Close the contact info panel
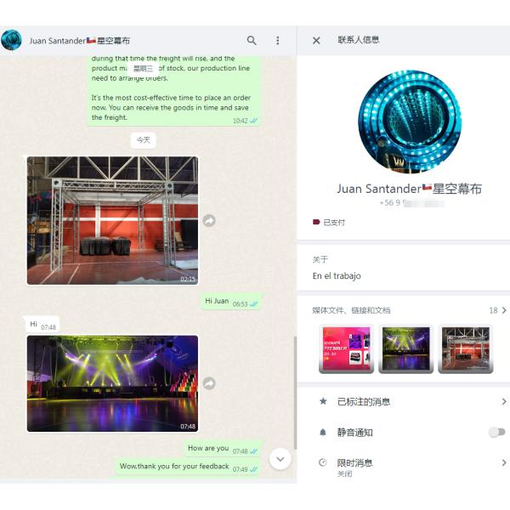The image size is (510, 510). [316, 40]
